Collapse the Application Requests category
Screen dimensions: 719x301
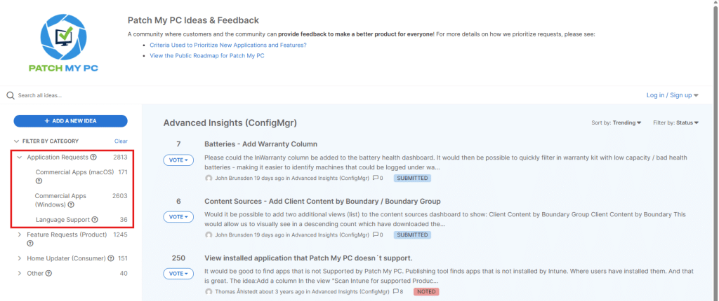20,157
